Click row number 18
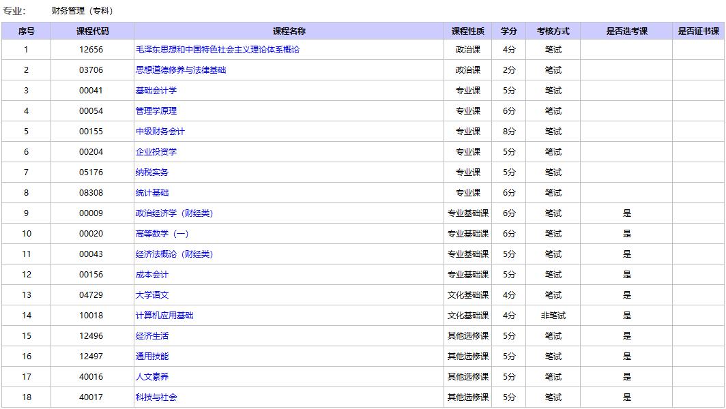Viewport: 726px width, 409px height. click(x=27, y=397)
